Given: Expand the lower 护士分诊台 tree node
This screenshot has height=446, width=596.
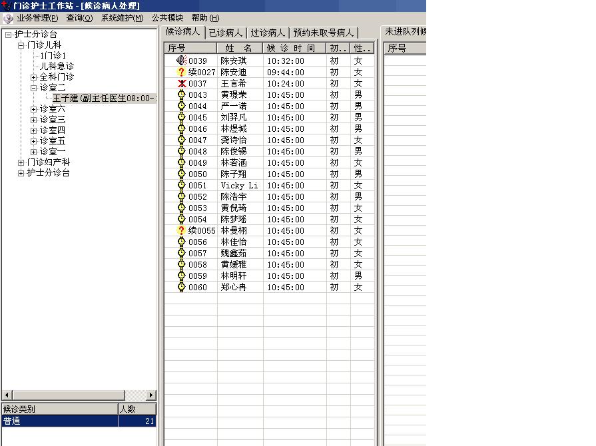Looking at the screenshot, I should pos(21,173).
